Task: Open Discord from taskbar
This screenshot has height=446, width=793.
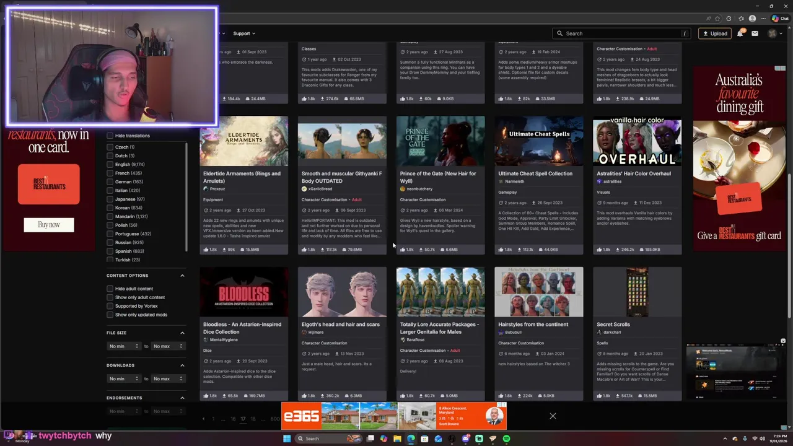Action: (465, 439)
